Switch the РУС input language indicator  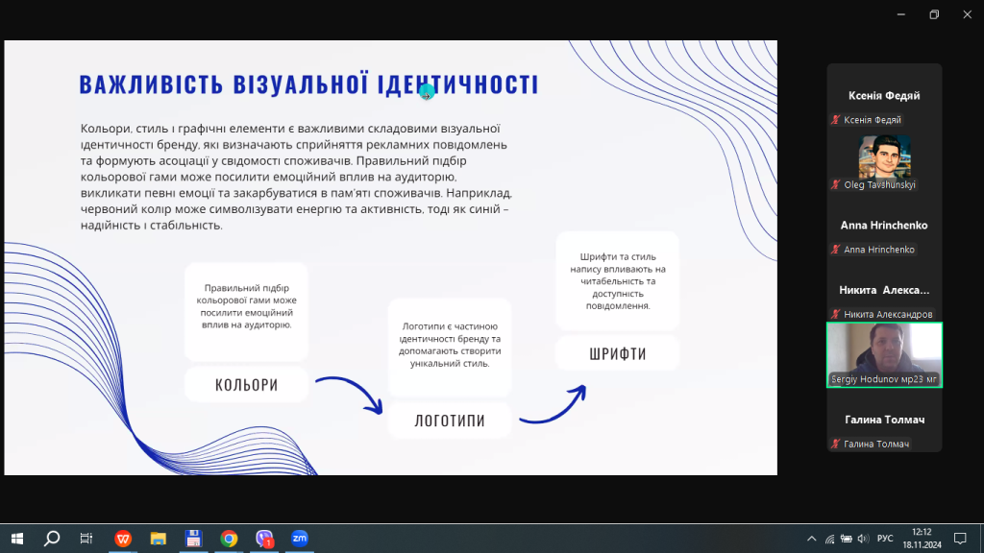[886, 539]
